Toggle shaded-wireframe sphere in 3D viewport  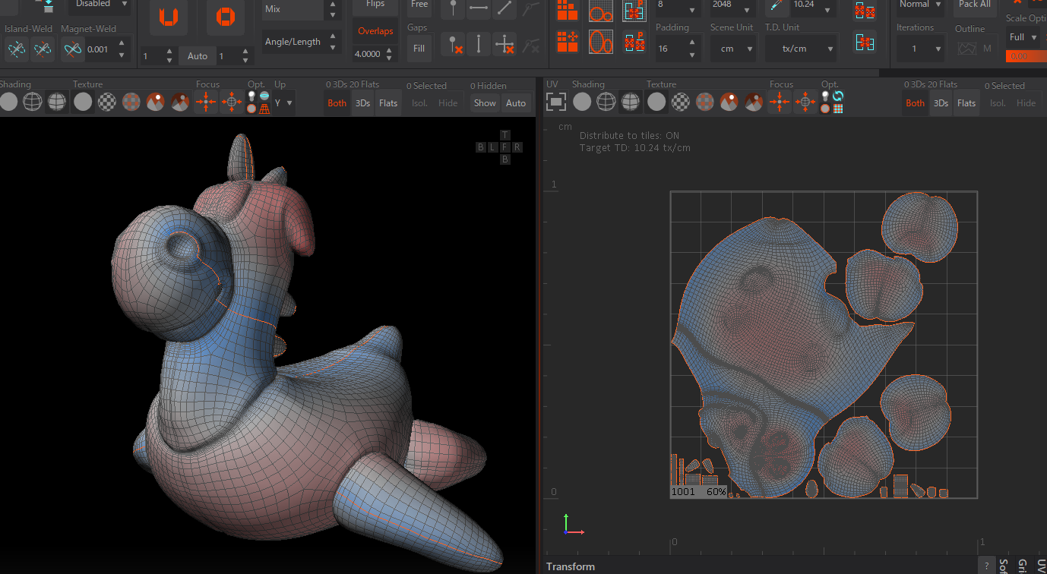pos(57,102)
